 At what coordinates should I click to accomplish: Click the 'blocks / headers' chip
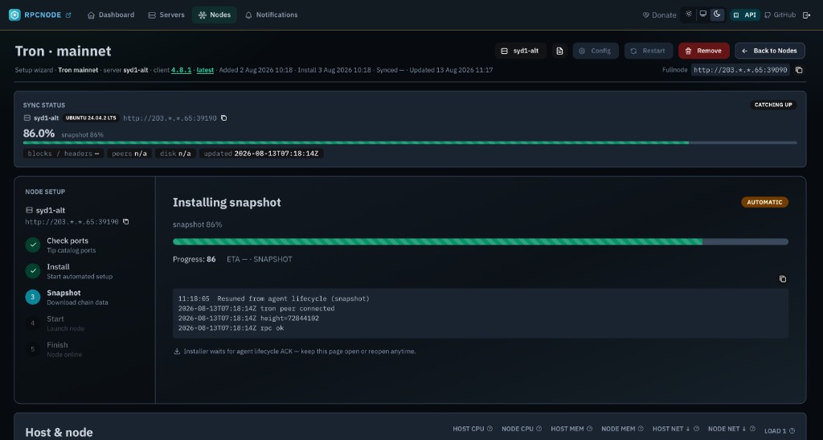63,154
